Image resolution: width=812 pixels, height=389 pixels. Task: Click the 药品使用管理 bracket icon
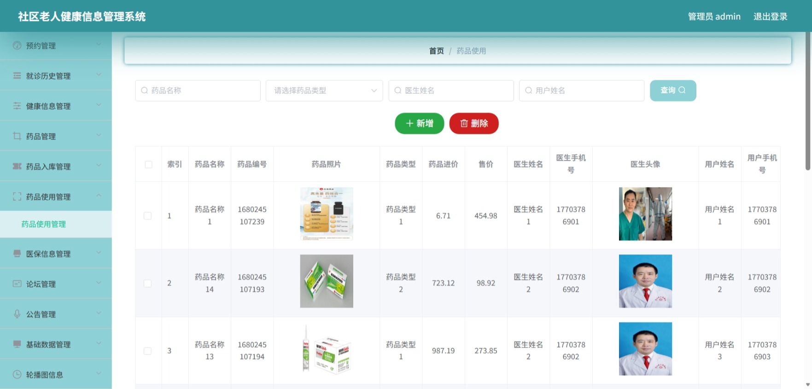(17, 196)
